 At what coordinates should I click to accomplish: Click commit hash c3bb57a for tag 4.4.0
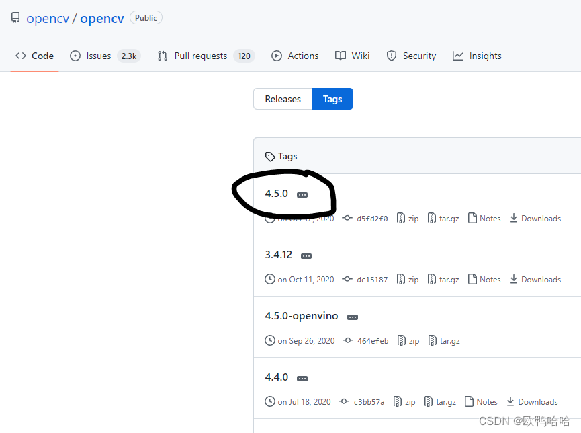(368, 401)
